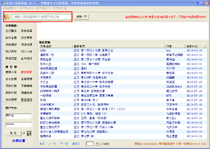This screenshot has width=210, height=149.
Task: Click the 登录 login button
Action: coord(12,133)
